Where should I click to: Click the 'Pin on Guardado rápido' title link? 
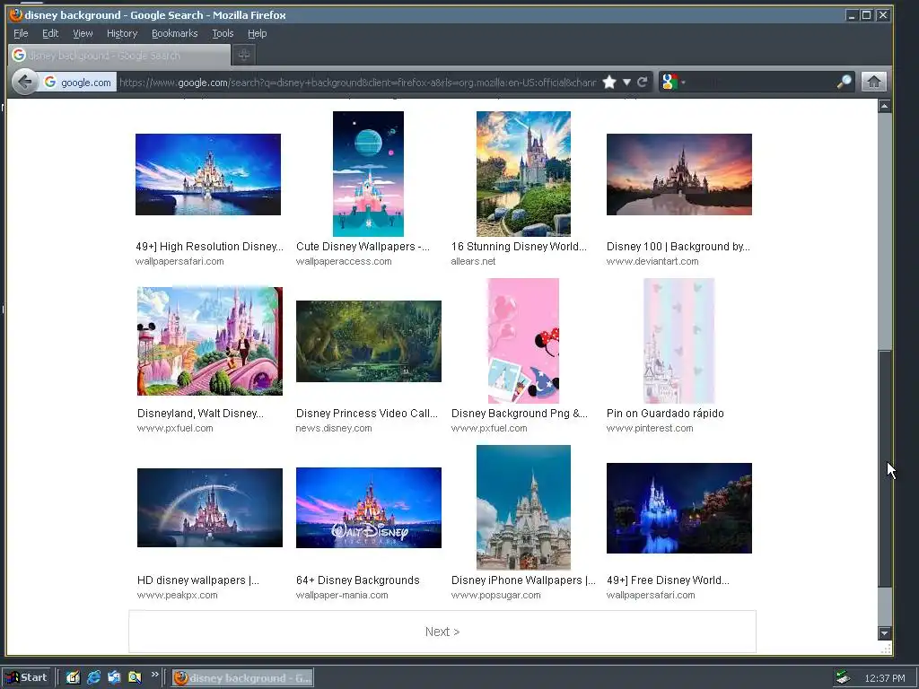[x=665, y=414]
